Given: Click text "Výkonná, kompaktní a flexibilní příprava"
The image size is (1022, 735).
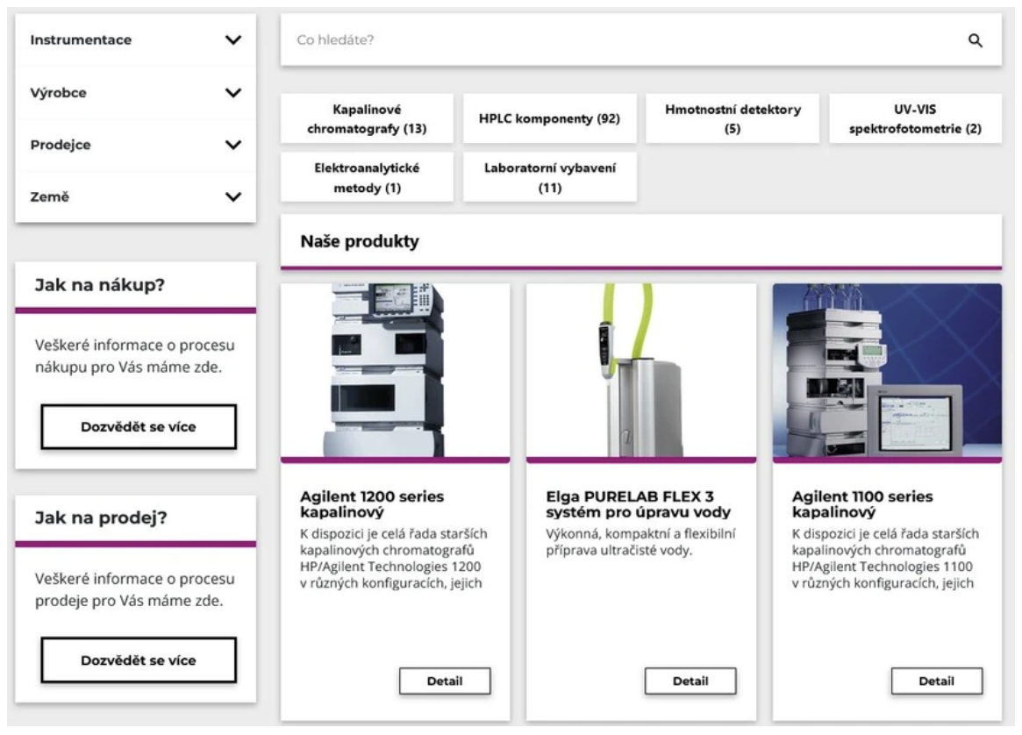Looking at the screenshot, I should point(640,542).
